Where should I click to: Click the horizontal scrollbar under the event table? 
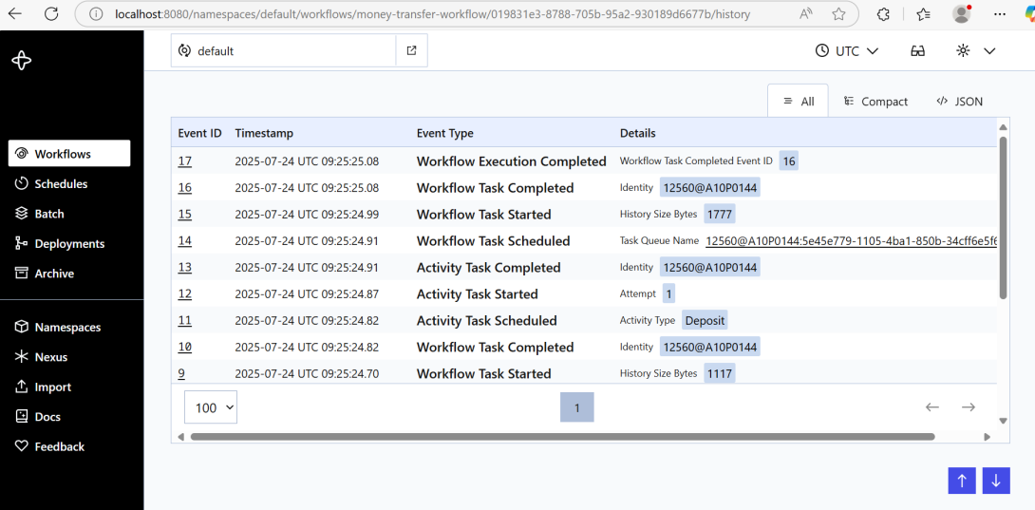[562, 437]
